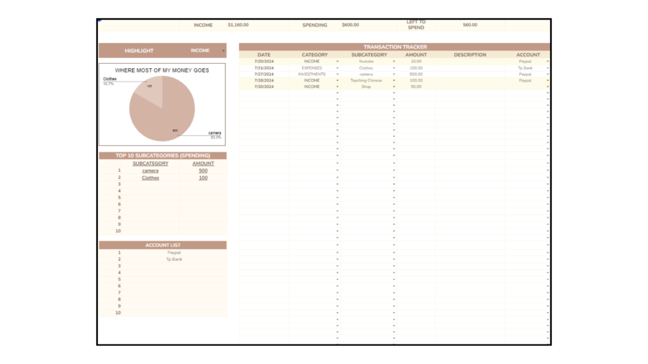Click the camera label on the pie chart
Image resolution: width=648 pixels, height=364 pixels.
coord(215,133)
